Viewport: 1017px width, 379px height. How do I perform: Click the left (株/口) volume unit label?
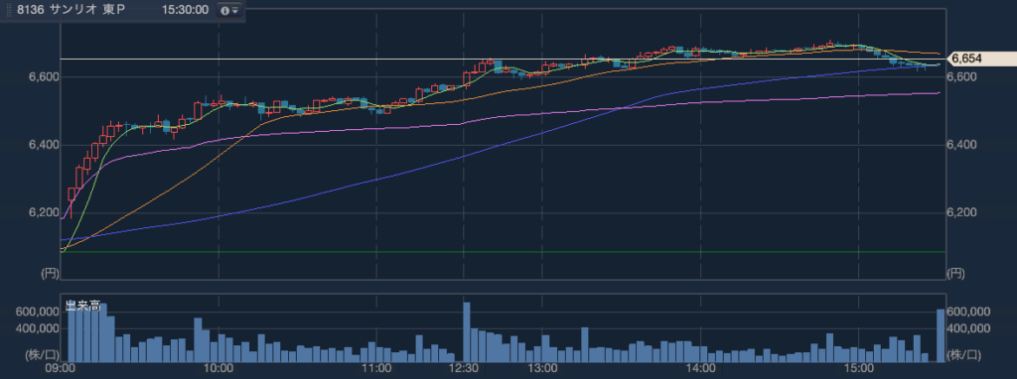[42, 354]
